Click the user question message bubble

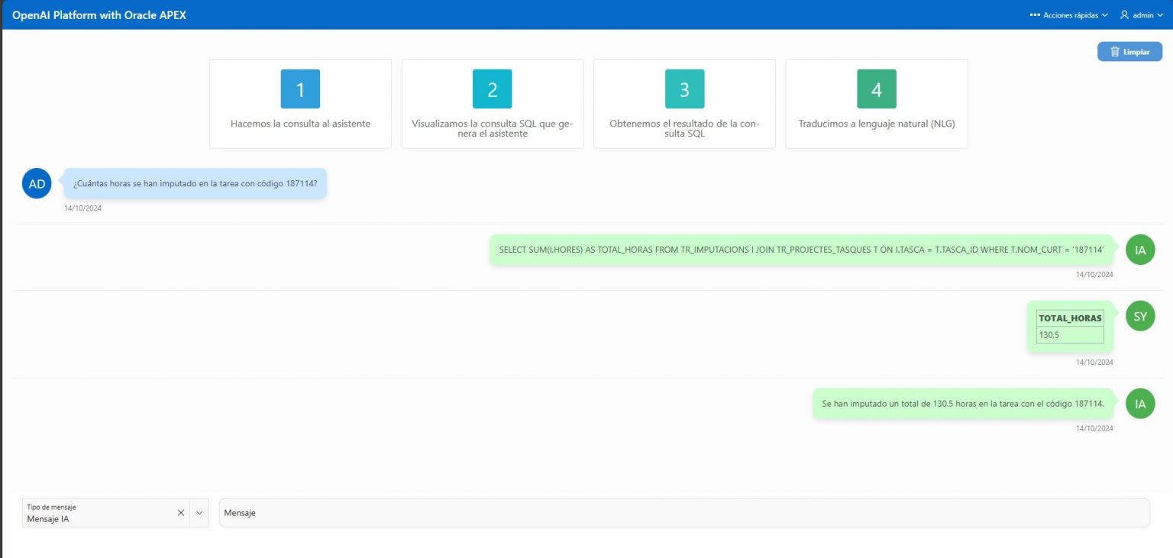click(195, 184)
